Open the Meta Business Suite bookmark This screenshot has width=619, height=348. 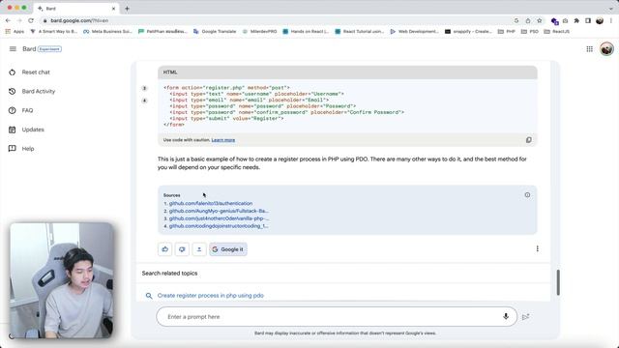point(107,31)
